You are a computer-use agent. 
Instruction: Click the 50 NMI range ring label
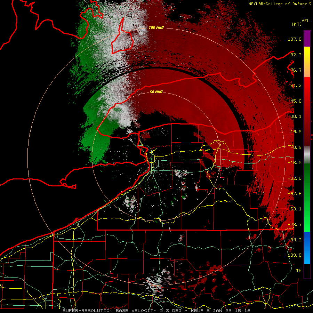coord(156,92)
